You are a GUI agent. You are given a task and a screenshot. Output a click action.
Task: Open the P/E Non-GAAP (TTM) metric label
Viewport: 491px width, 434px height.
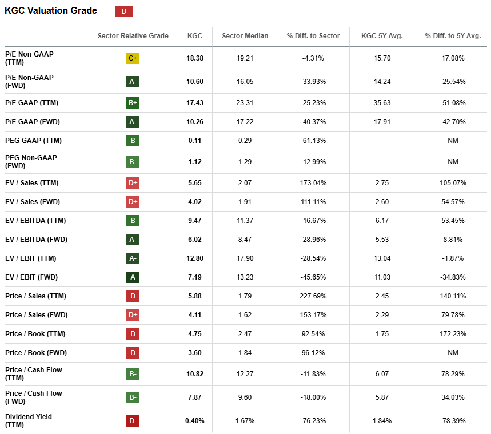click(x=29, y=58)
